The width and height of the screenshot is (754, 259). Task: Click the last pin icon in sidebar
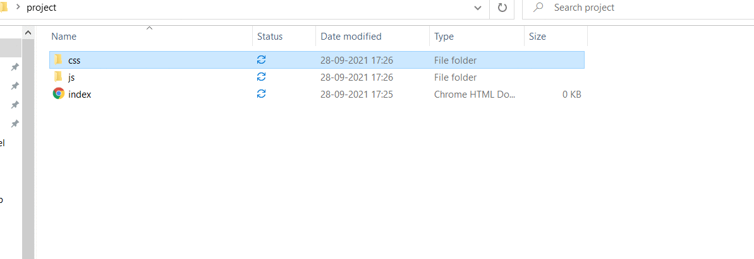point(15,124)
